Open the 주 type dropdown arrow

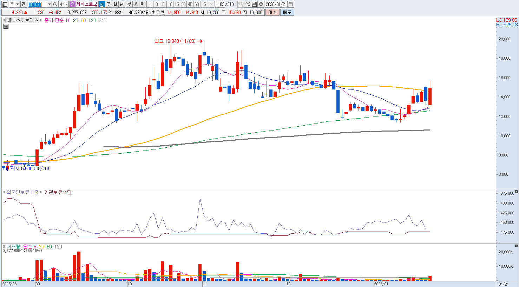point(17,4)
